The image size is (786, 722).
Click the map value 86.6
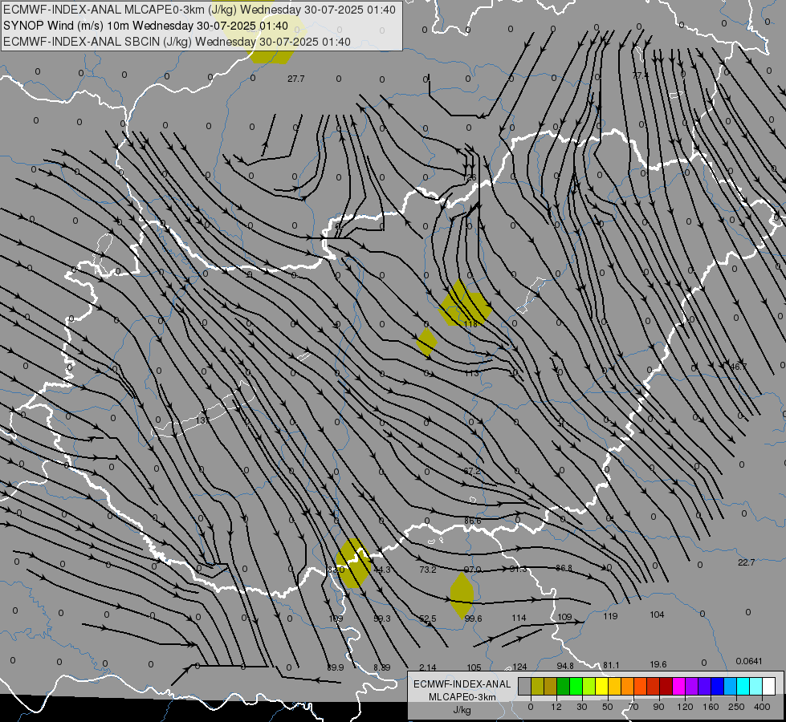(473, 521)
